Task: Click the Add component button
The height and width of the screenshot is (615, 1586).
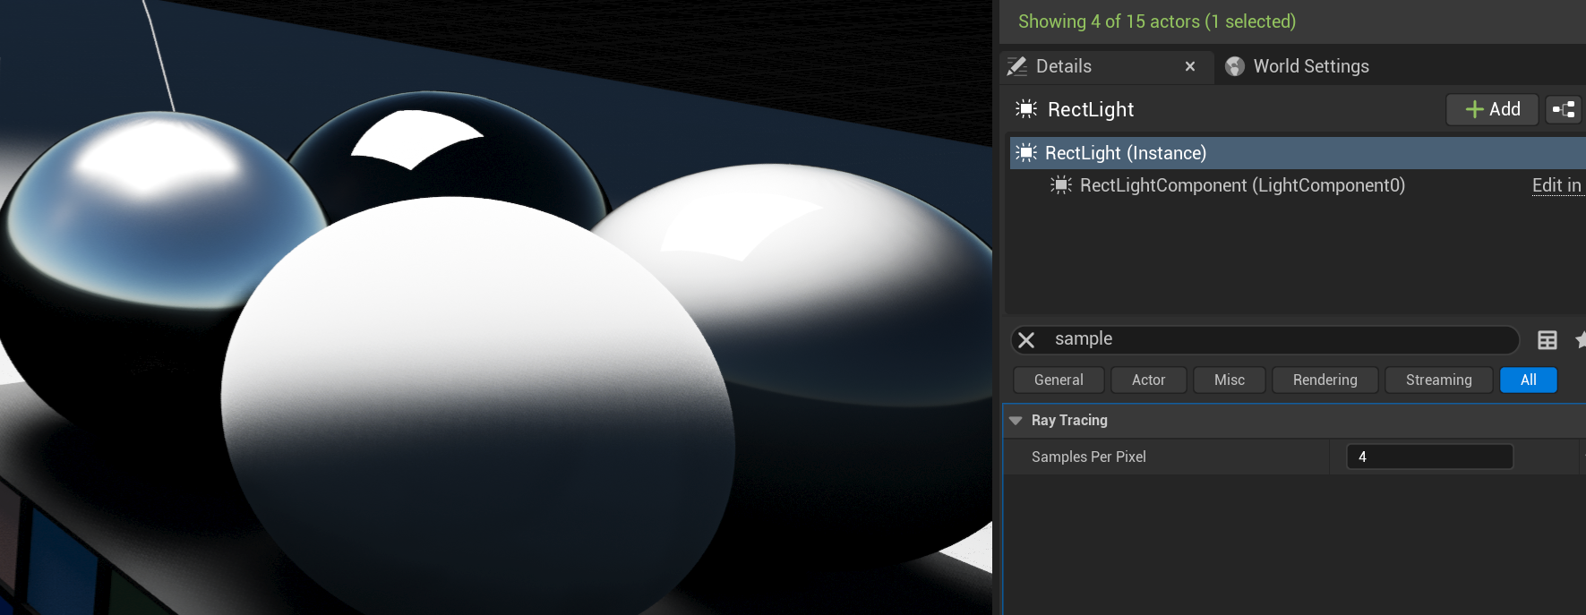Action: [x=1492, y=109]
